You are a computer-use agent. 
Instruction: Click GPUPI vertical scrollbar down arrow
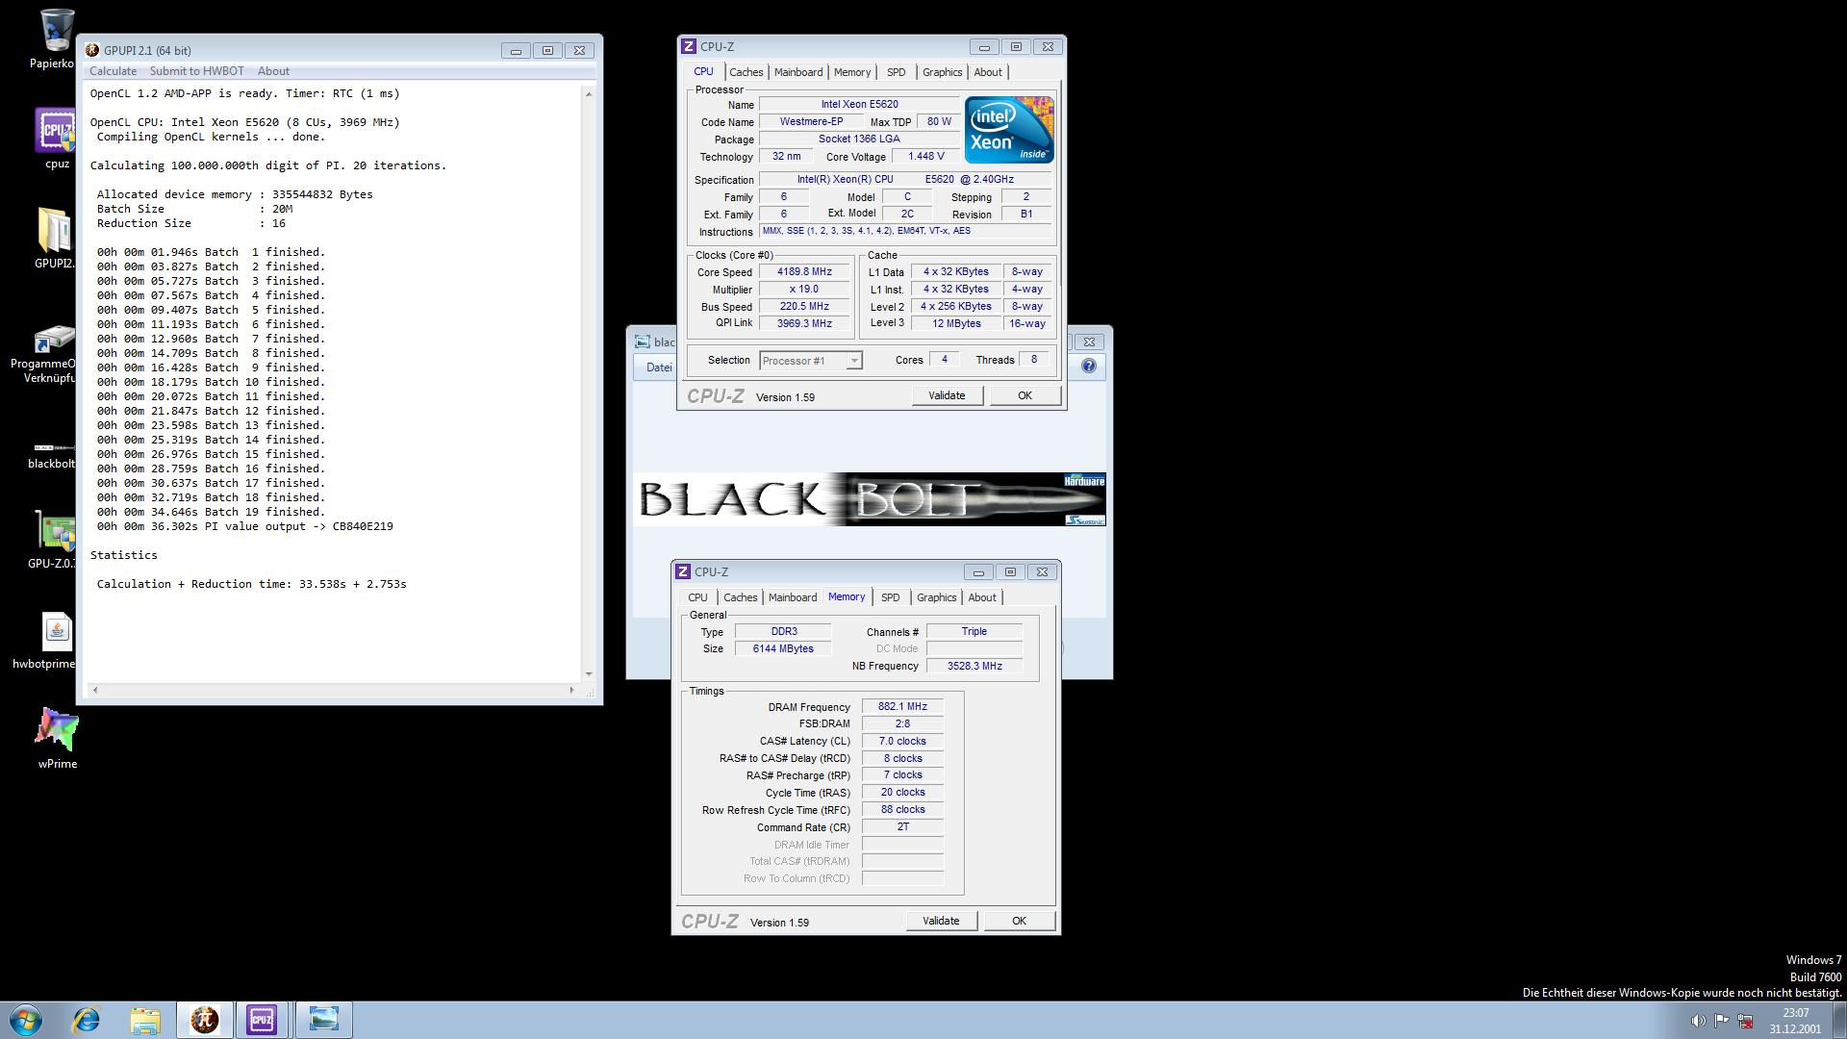click(589, 673)
